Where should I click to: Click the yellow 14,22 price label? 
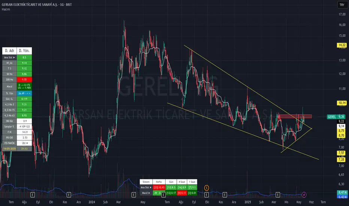[x=342, y=45]
